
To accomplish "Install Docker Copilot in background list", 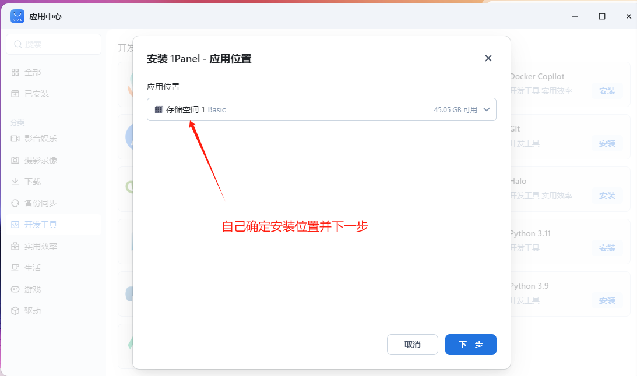I will [607, 91].
